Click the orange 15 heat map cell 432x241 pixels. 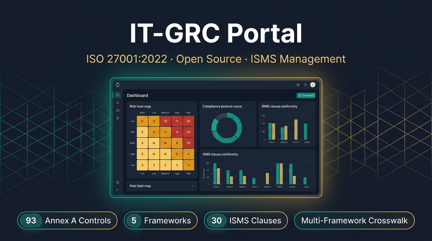point(165,132)
